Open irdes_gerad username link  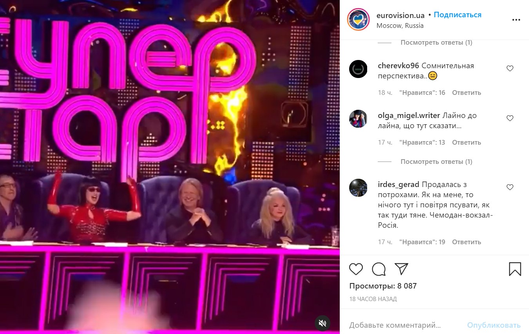pyautogui.click(x=399, y=184)
